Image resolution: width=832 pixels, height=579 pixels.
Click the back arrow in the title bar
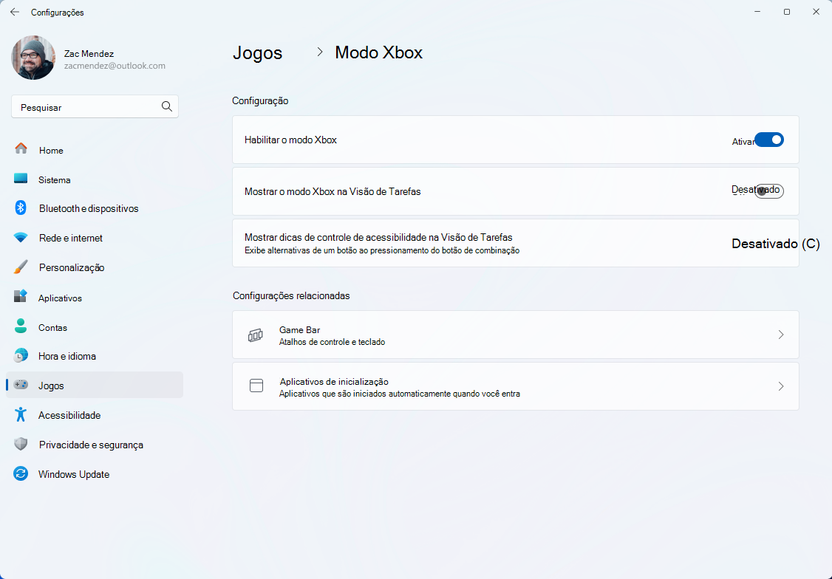[x=15, y=12]
